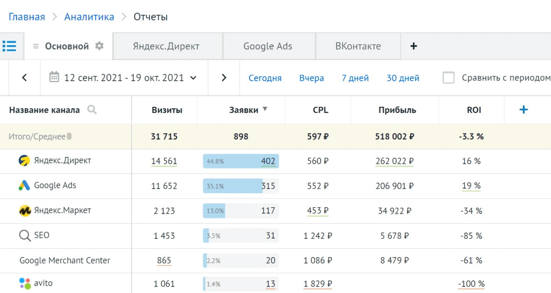Switch to the ВКонтакте tab
This screenshot has width=551, height=293.
(x=358, y=46)
